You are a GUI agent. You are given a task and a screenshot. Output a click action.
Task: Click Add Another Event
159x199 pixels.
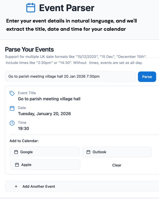(39, 187)
